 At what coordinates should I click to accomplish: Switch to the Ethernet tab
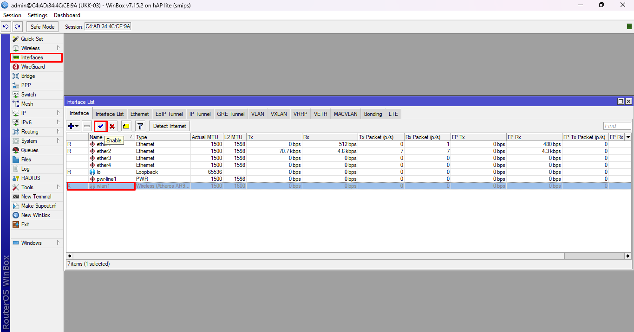tap(140, 114)
